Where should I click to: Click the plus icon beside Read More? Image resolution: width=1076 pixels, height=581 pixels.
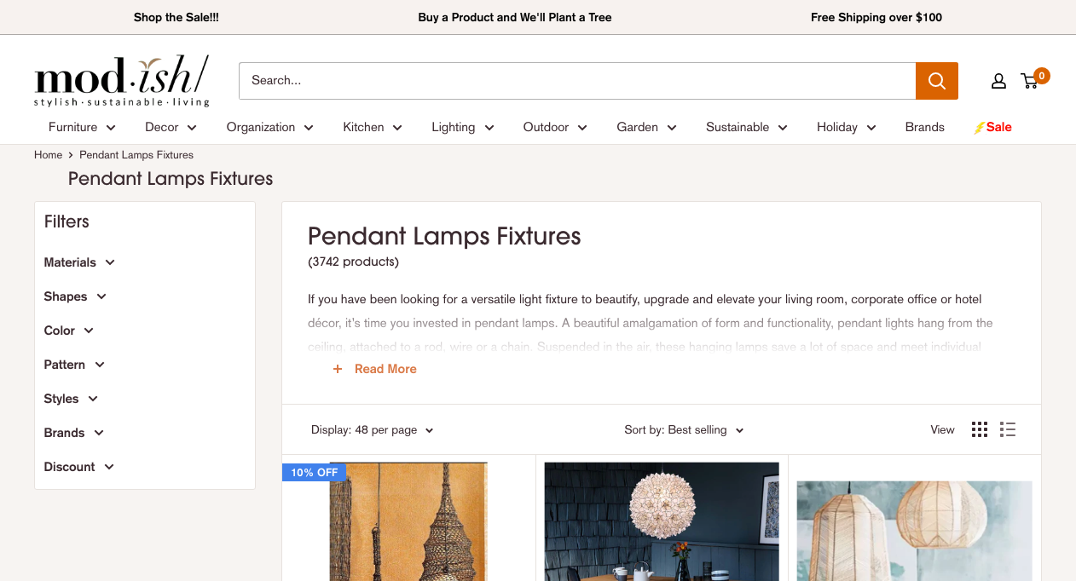338,369
